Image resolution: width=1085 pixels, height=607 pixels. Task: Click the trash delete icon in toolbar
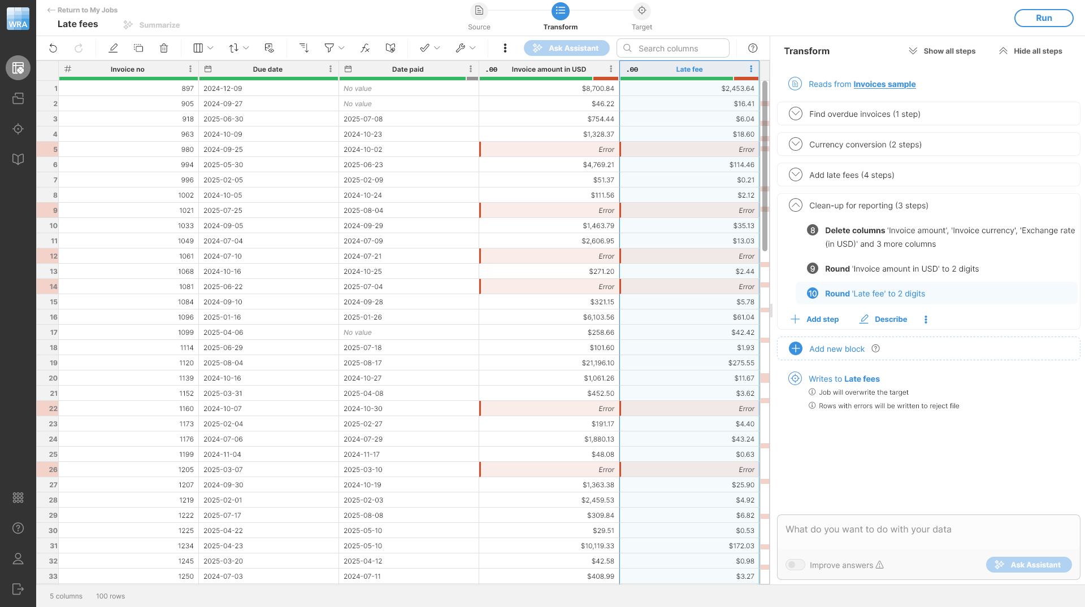click(x=164, y=48)
